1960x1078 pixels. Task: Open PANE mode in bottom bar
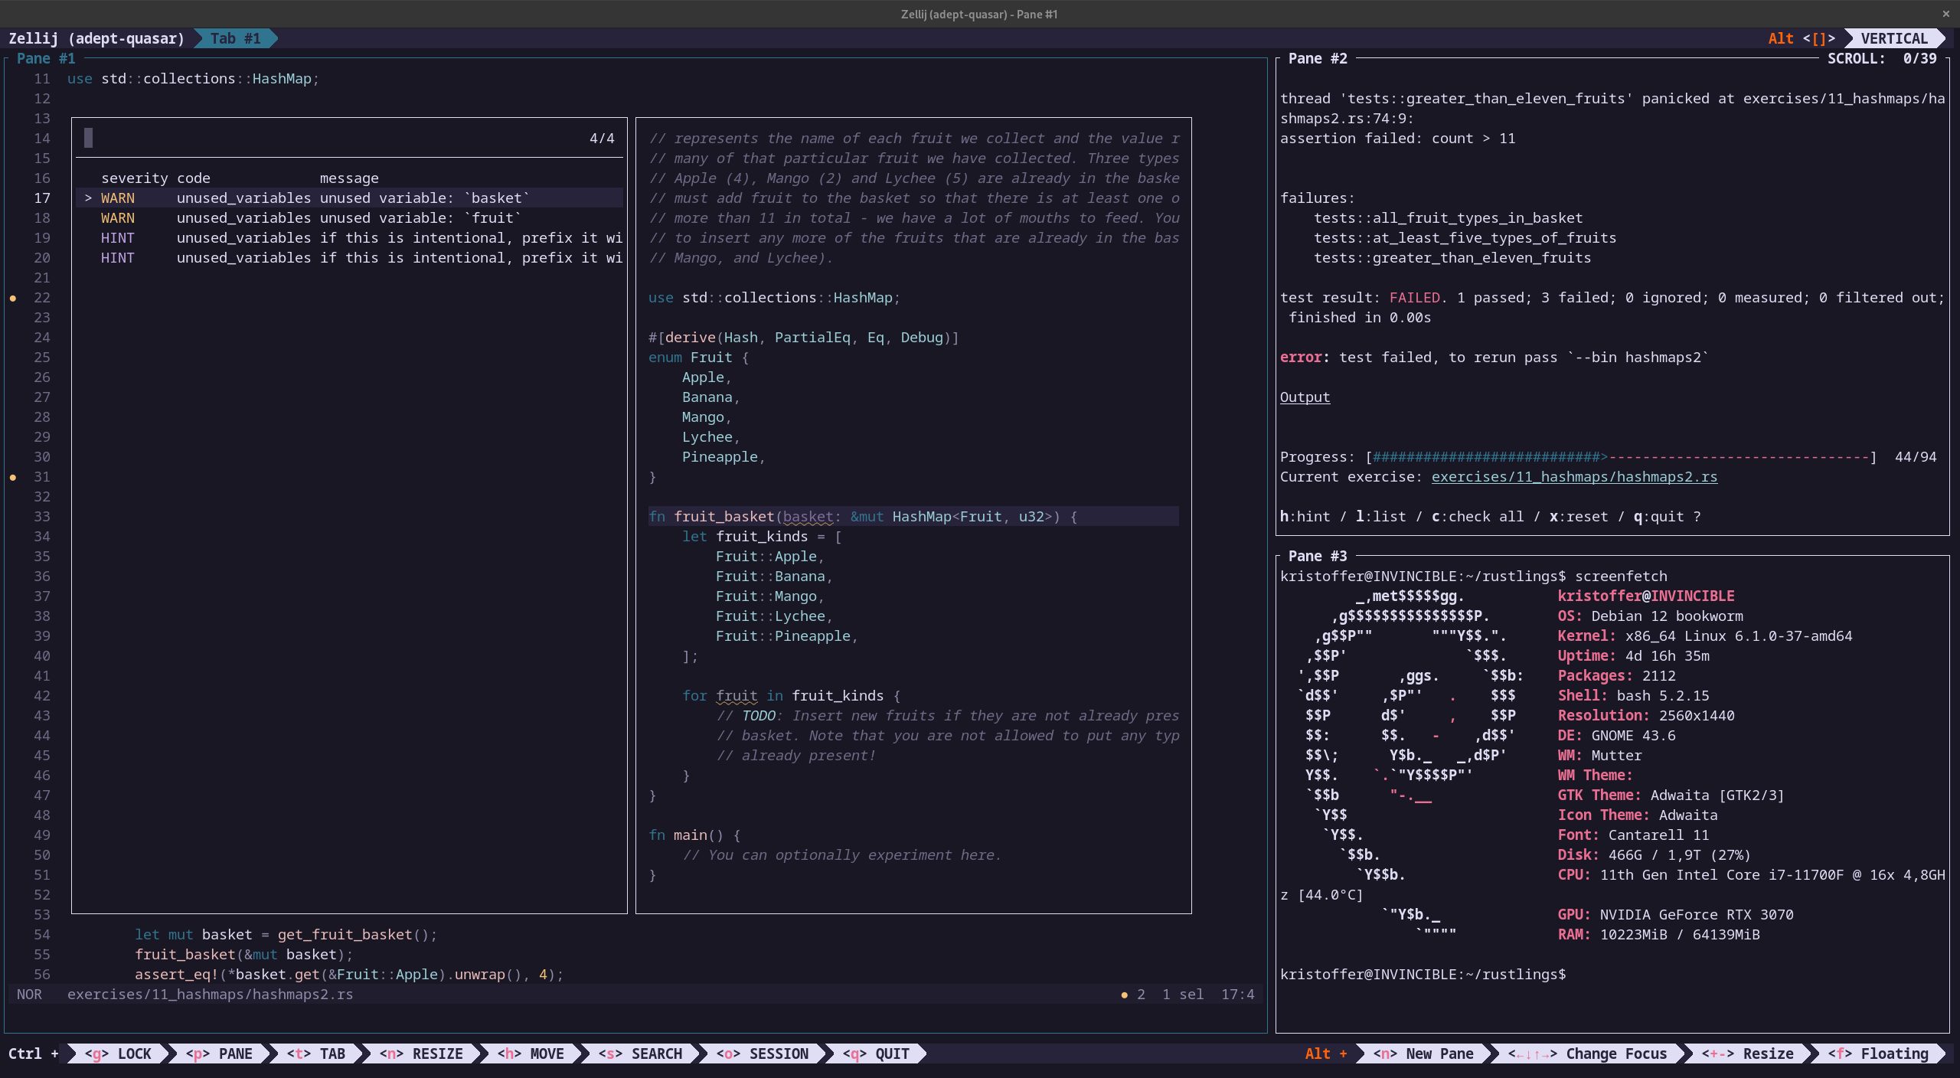click(x=219, y=1053)
